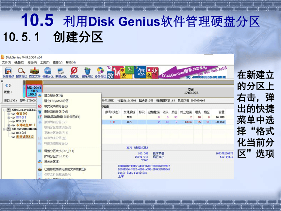Collapse the HD0:LenovoSSD tree node
This screenshot has height=211, width=281.
4,110
